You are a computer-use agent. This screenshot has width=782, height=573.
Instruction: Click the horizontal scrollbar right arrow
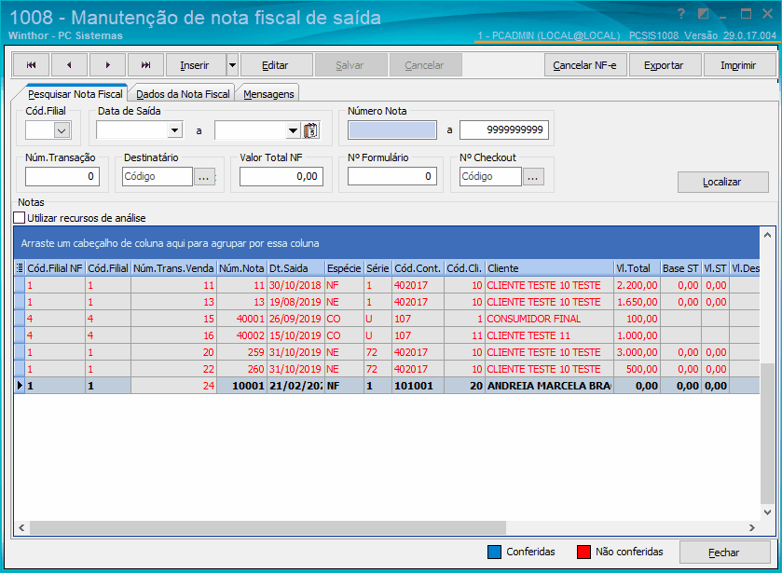(x=751, y=527)
